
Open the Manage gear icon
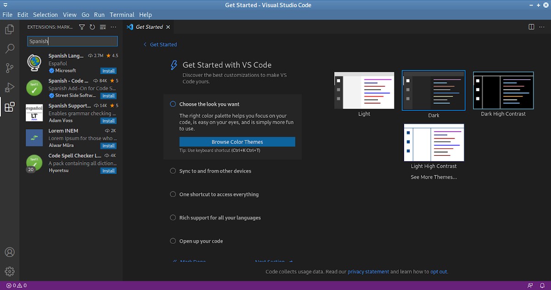(9, 271)
